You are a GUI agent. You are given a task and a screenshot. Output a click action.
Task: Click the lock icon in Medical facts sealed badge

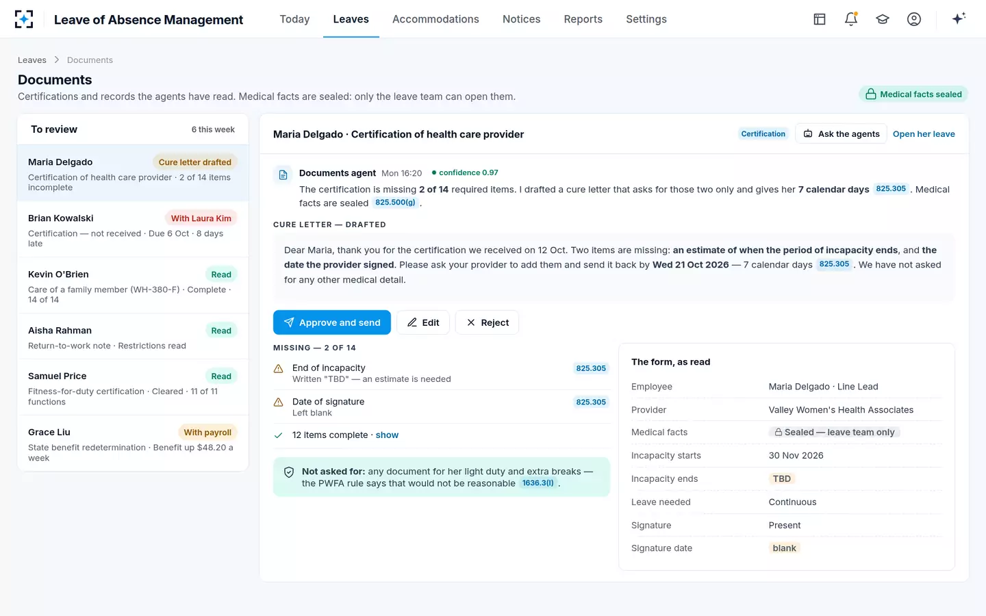pyautogui.click(x=871, y=94)
